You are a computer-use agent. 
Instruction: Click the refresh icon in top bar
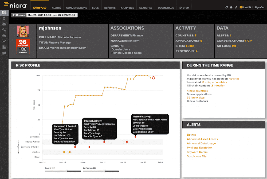(227, 7)
